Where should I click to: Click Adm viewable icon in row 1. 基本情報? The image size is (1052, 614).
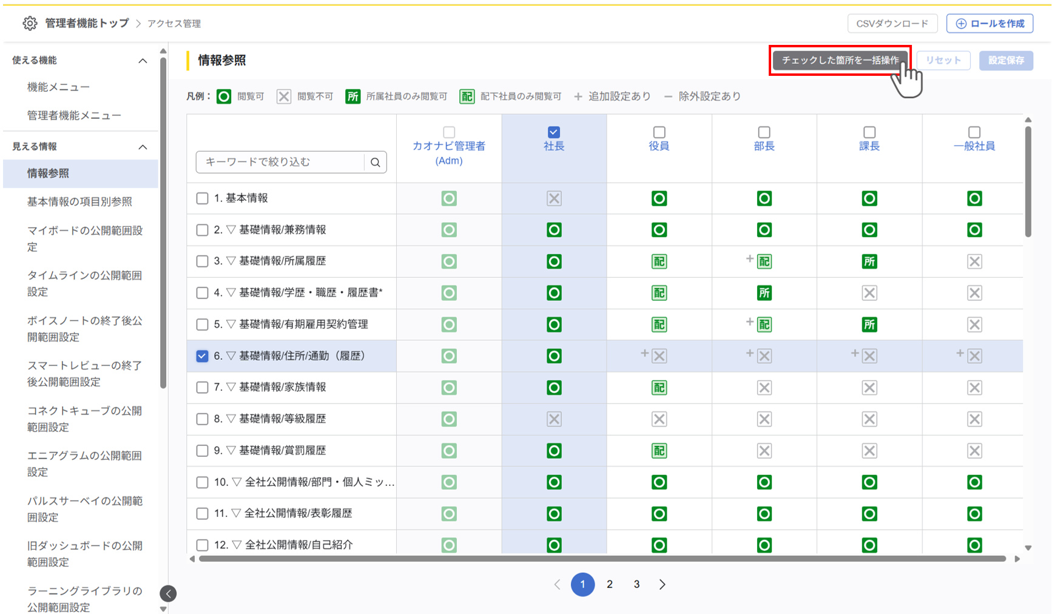tap(449, 198)
